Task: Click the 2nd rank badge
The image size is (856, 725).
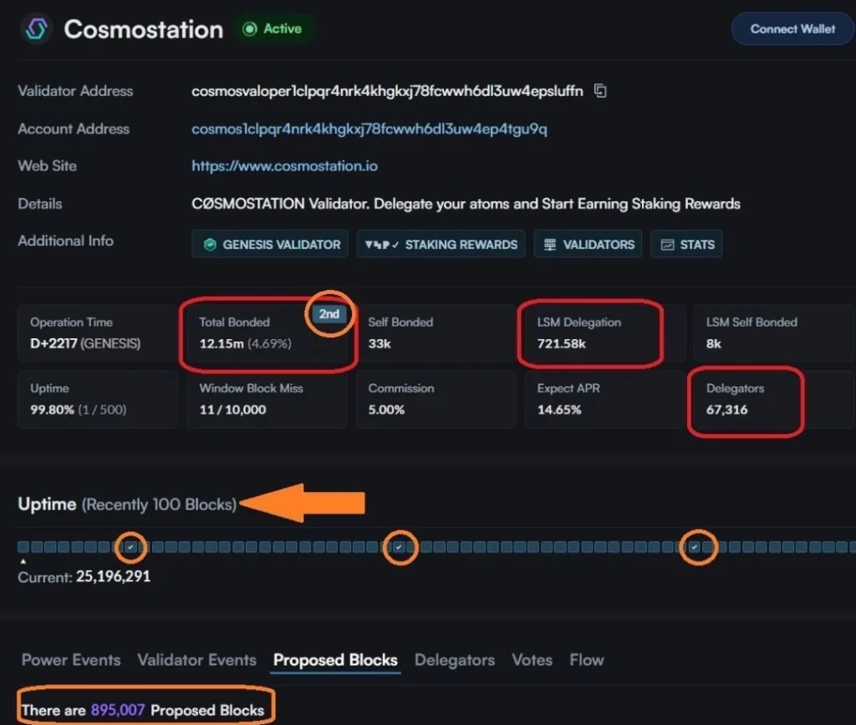Action: (x=329, y=314)
